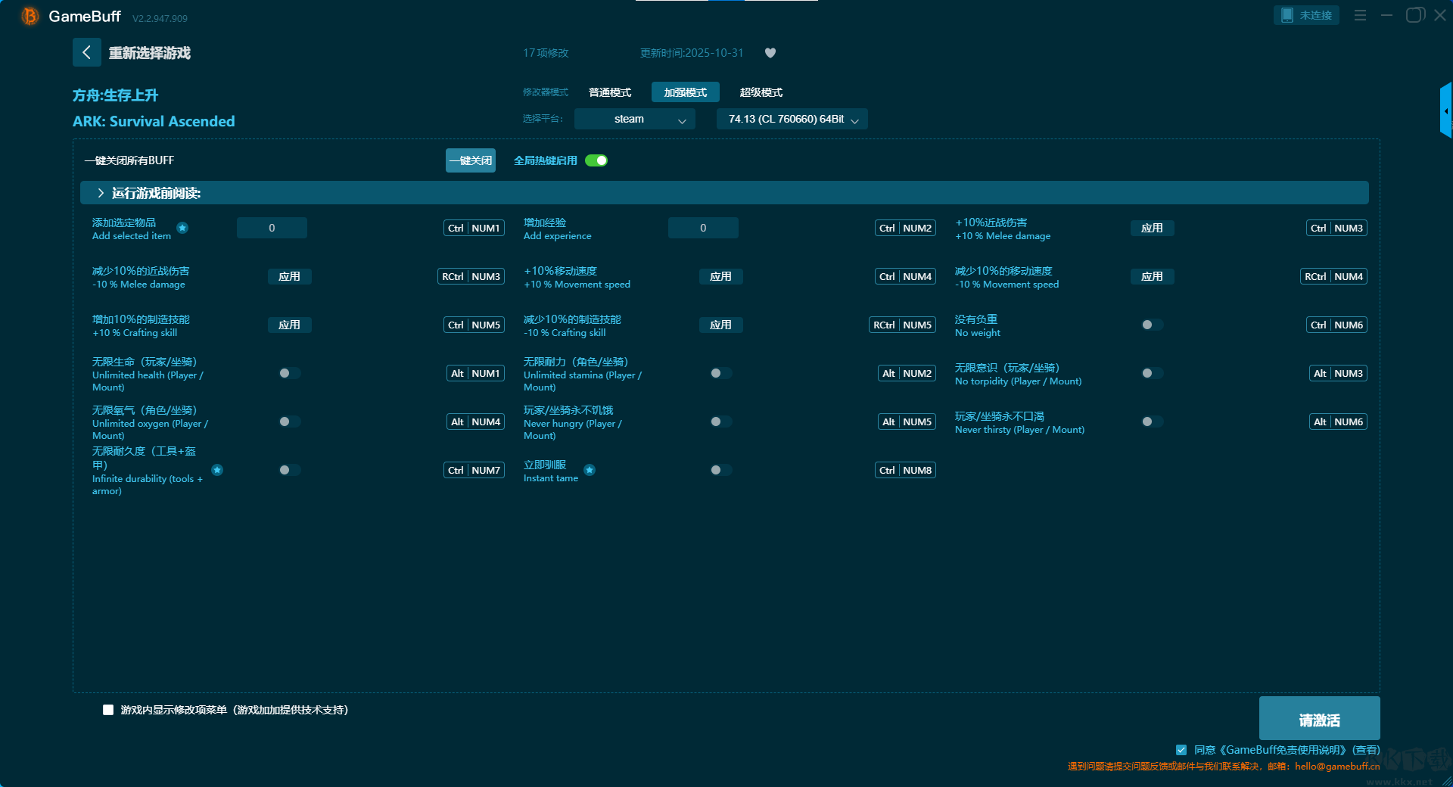Click the star icon beside Instant tame

tap(590, 470)
